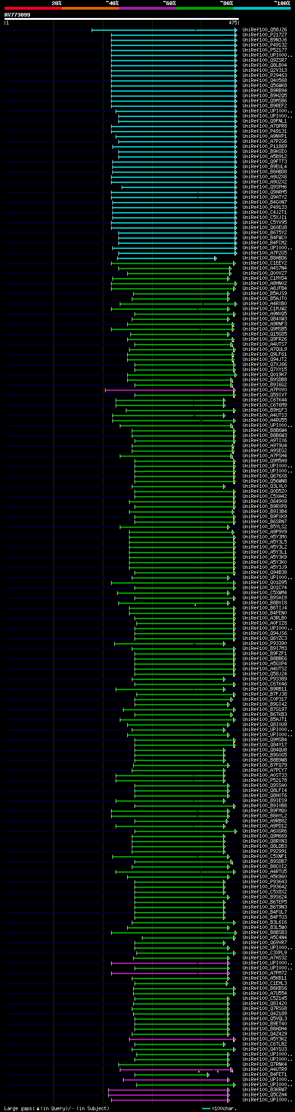The width and height of the screenshot is (295, 1112).
Task: Choose the UniRef100_B9RB94 hit label
Action: [x=265, y=91]
